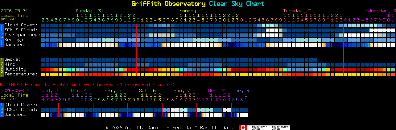Click the first block of the Seeing row
The width and height of the screenshot is (396, 130).
coord(43,40)
